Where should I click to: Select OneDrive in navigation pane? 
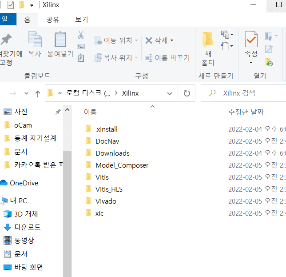point(24,183)
